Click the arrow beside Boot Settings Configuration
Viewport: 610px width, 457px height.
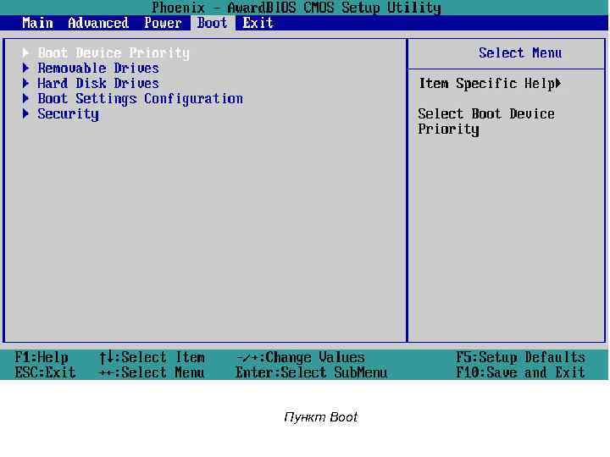click(x=25, y=98)
